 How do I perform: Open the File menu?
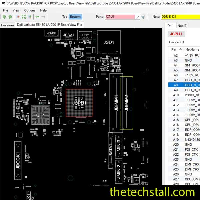[5, 10]
